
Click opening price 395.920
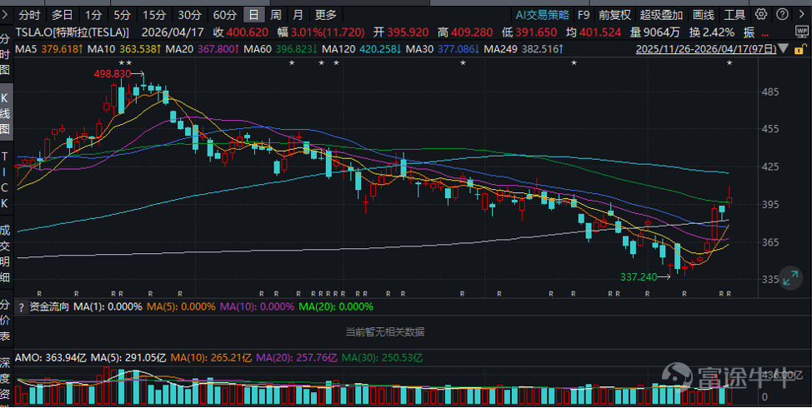(x=408, y=32)
